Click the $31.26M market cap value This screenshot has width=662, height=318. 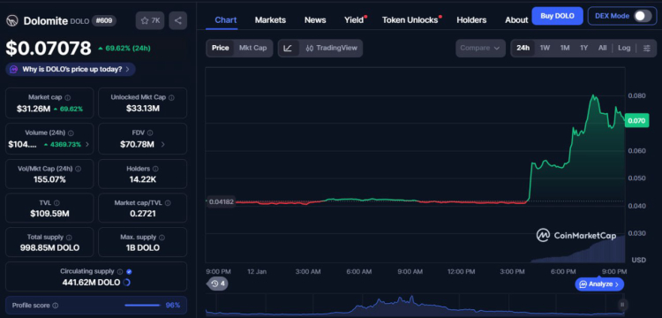coord(34,109)
